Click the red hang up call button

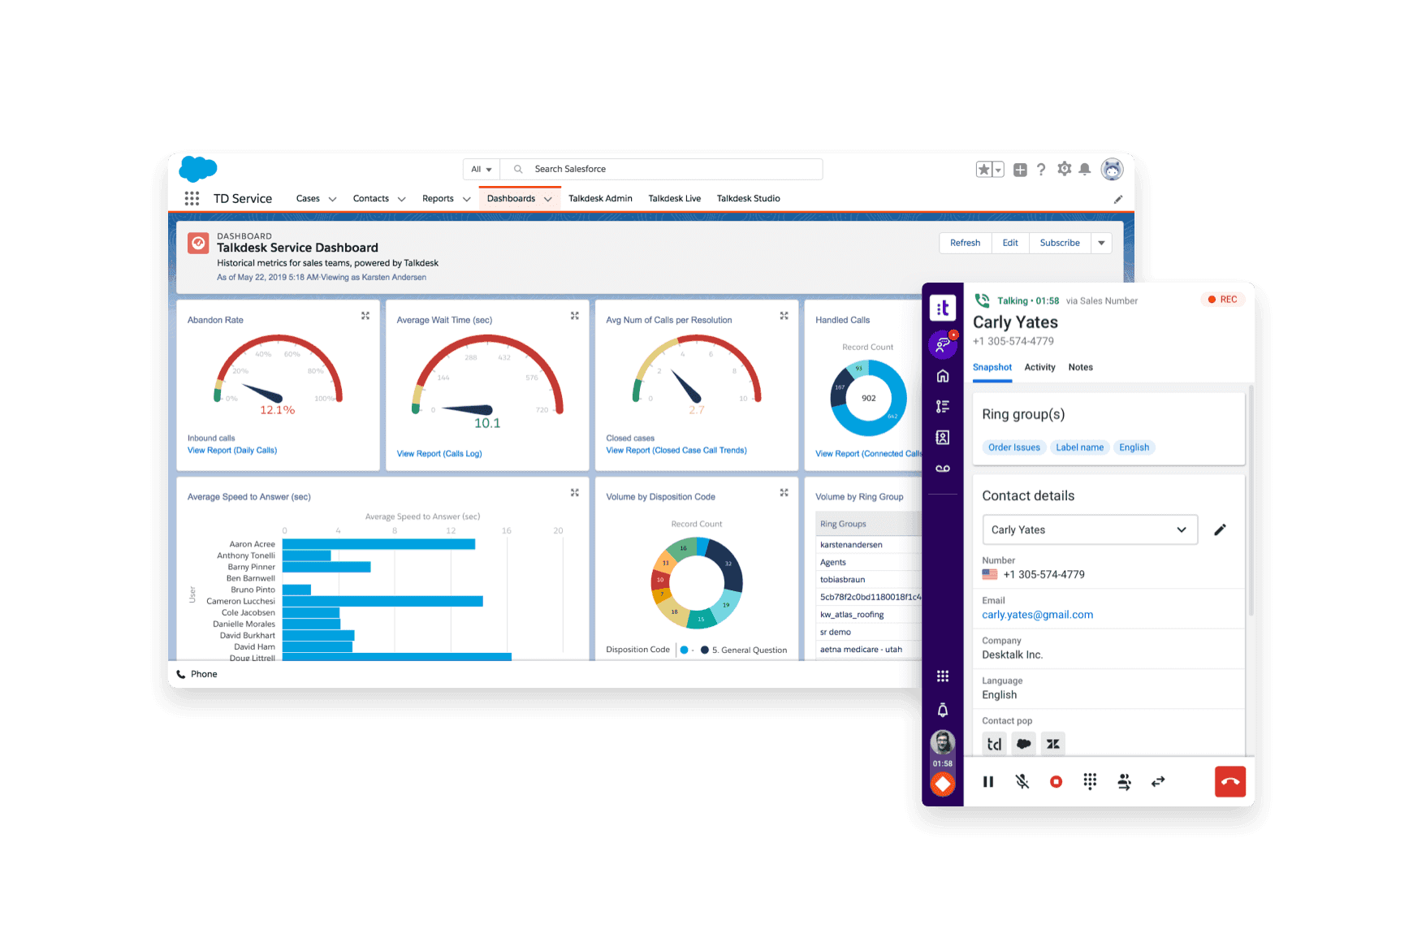1229,781
